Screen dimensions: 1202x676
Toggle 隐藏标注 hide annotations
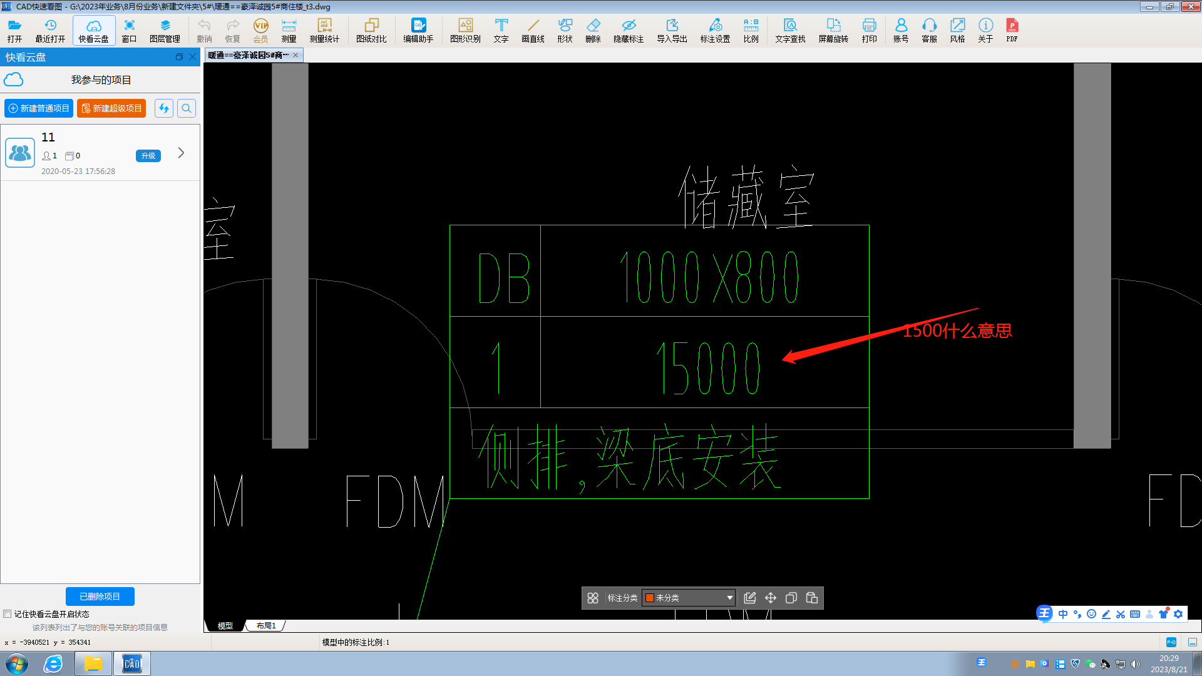pos(629,30)
